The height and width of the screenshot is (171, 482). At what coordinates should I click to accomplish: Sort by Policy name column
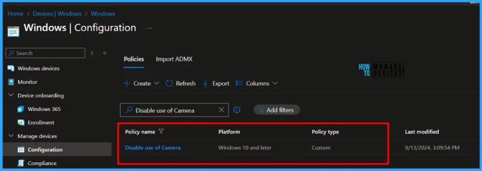(140, 132)
